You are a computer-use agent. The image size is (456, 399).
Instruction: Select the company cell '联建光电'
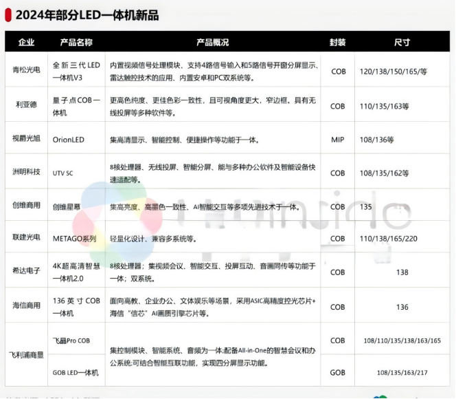[x=26, y=237]
